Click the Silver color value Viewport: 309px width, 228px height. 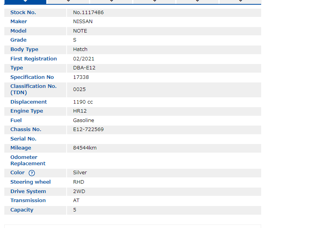click(x=80, y=173)
